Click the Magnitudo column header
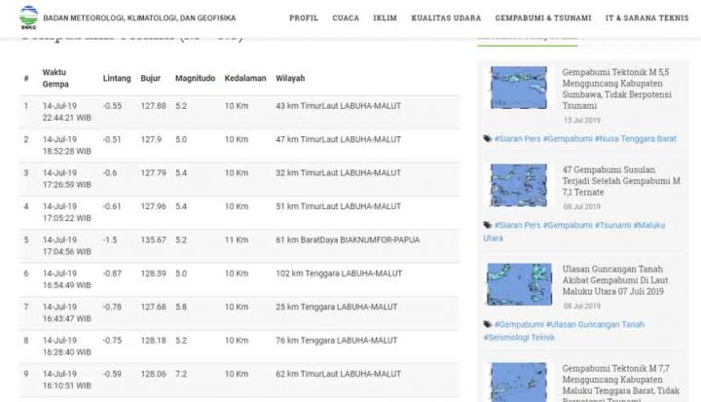 coord(195,78)
